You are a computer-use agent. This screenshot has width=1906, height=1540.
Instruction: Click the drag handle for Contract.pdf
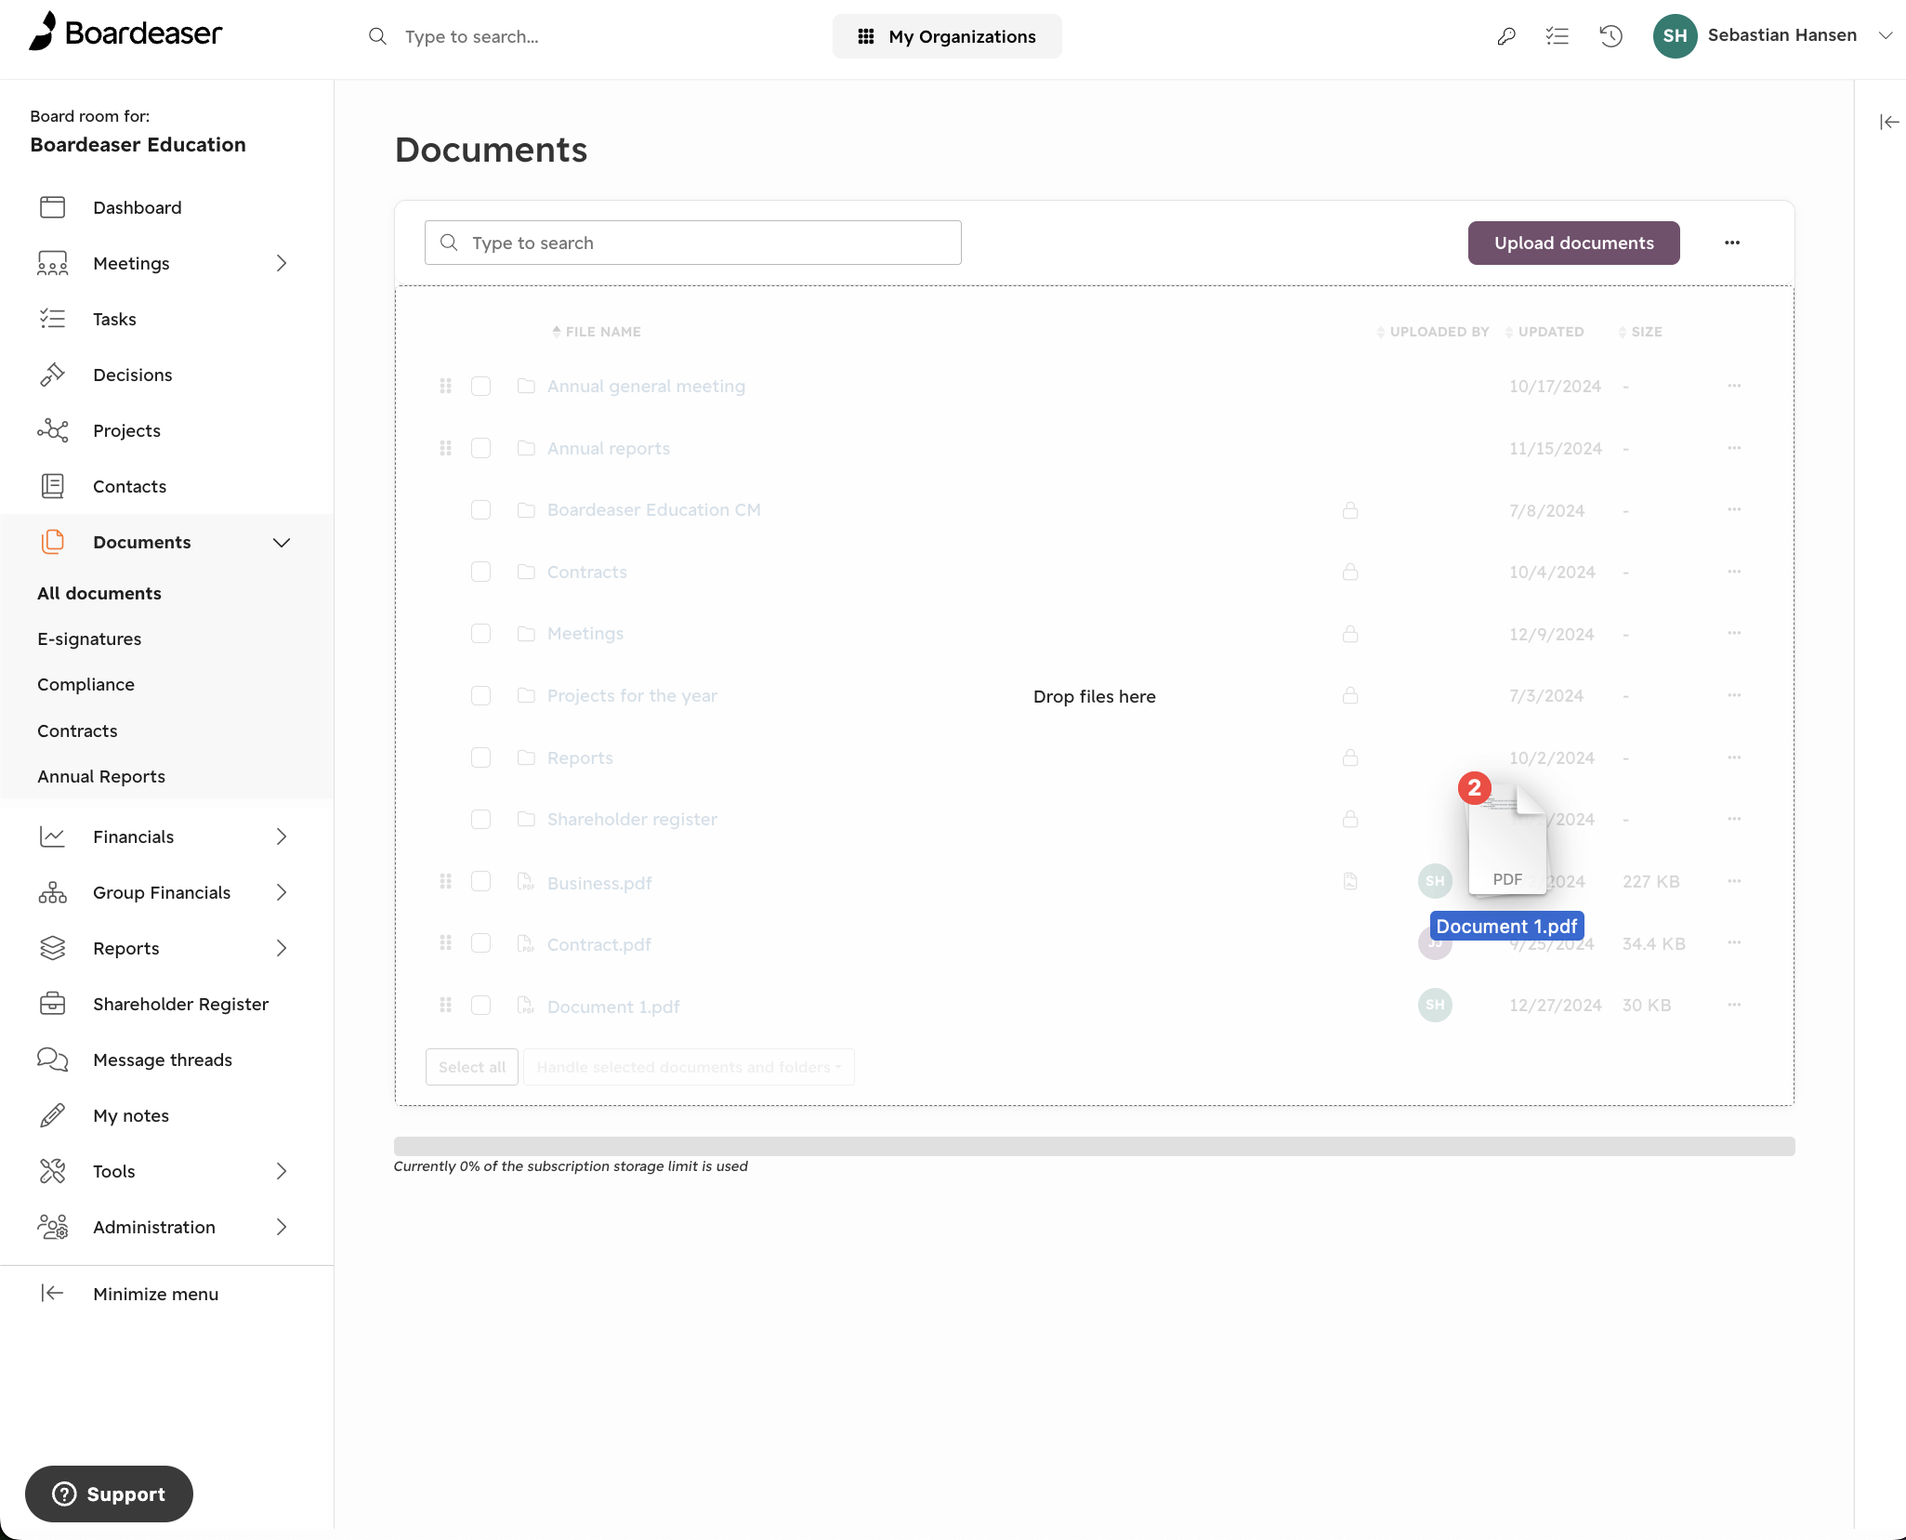pyautogui.click(x=446, y=942)
